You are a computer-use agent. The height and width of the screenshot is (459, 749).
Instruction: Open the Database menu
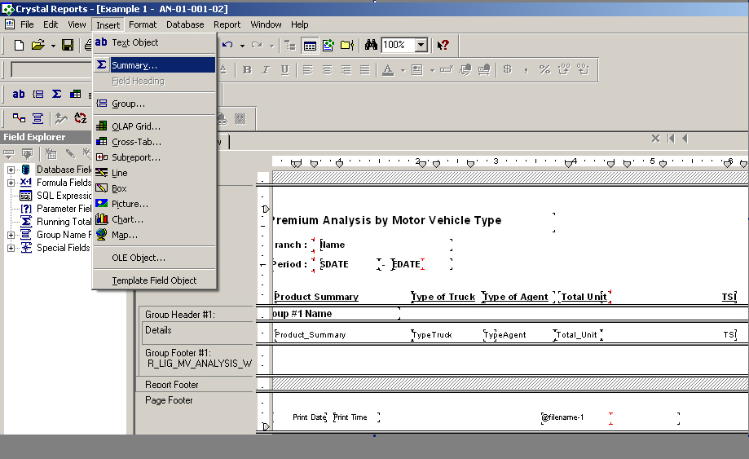(185, 24)
